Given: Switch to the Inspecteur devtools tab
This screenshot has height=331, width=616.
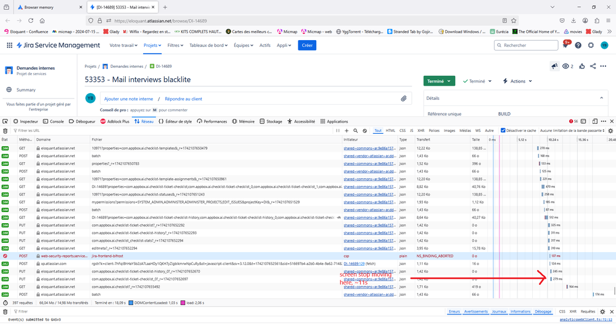Looking at the screenshot, I should pos(25,121).
